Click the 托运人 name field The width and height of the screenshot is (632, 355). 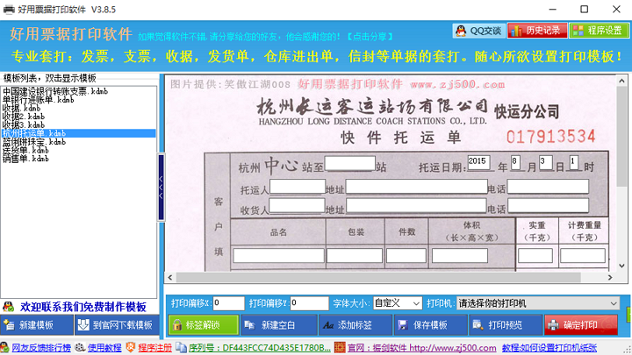point(297,187)
